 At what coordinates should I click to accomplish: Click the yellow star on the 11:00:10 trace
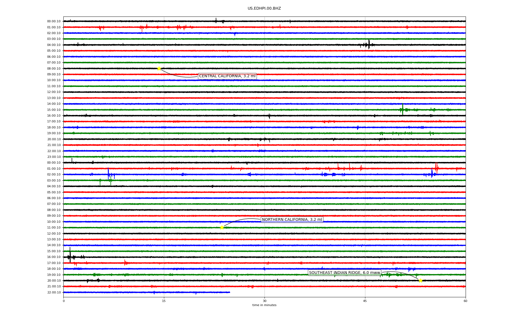pos(222,227)
